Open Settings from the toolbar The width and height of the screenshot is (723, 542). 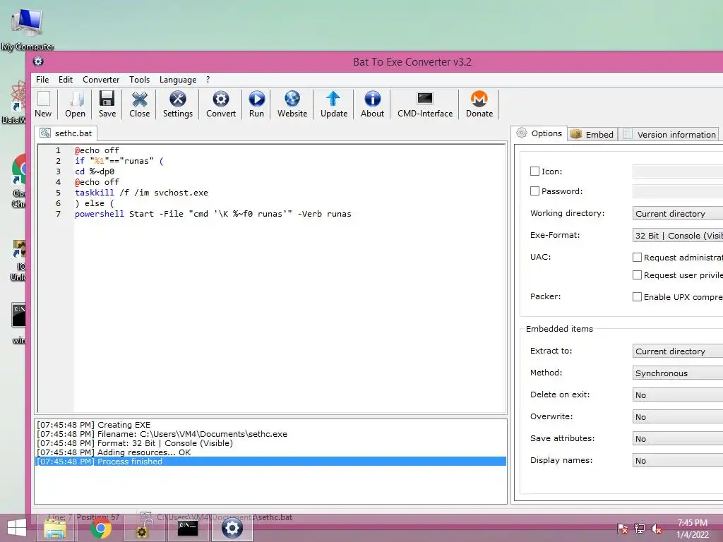tap(177, 104)
